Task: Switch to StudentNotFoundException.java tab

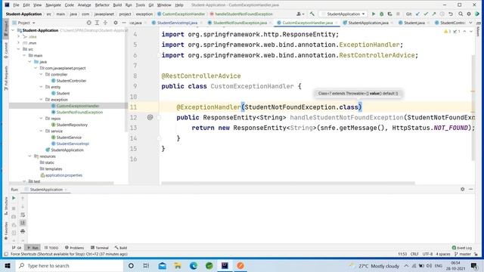Action: (240, 23)
